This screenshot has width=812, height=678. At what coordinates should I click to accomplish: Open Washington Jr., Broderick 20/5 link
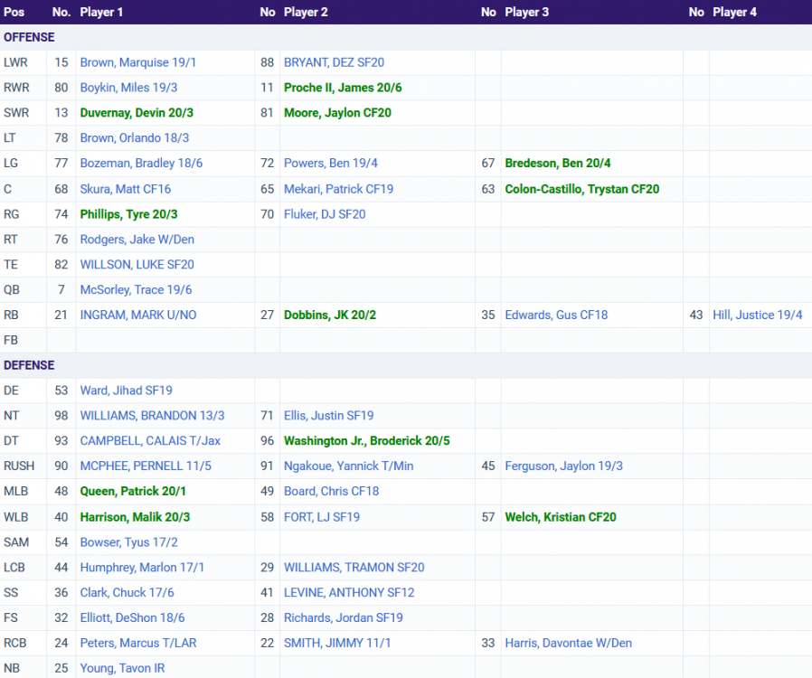366,441
